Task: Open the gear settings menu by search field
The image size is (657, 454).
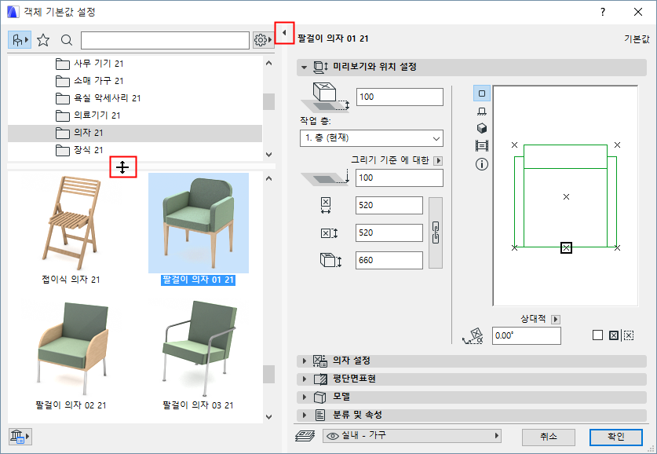Action: tap(263, 40)
